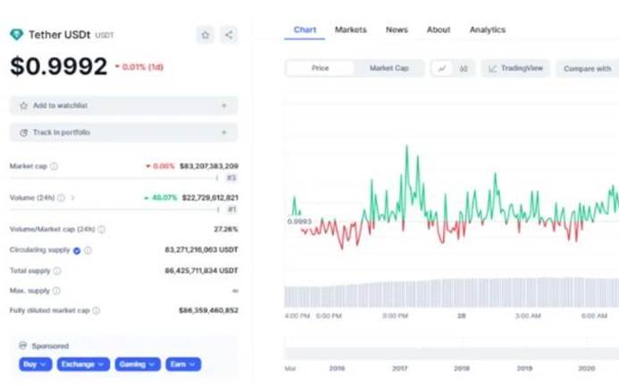The width and height of the screenshot is (619, 388).
Task: Click the #3 market cap rank badge
Action: tap(231, 178)
